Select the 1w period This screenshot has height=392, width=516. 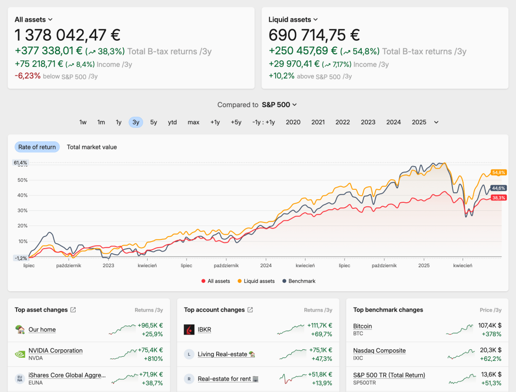point(83,122)
